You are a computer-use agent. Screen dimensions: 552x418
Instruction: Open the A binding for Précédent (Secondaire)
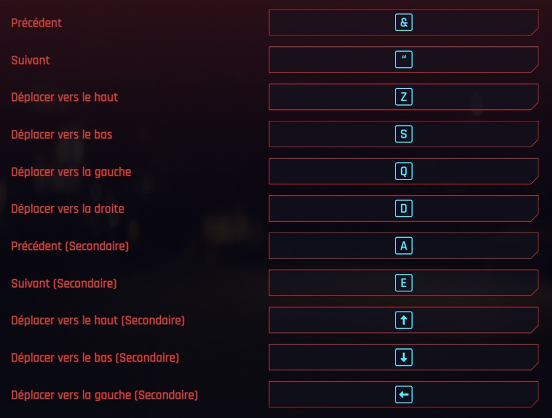tap(403, 246)
